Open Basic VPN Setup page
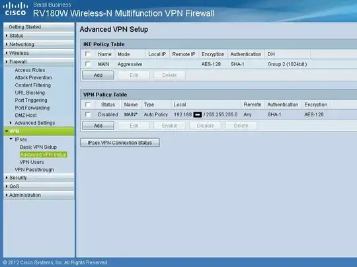 click(x=38, y=147)
